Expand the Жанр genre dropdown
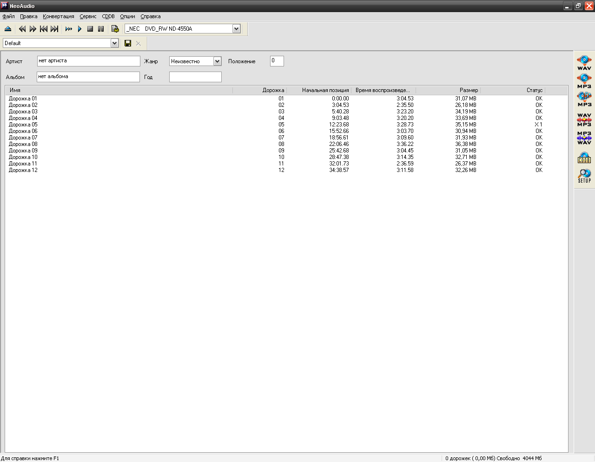The width and height of the screenshot is (595, 462). (x=217, y=61)
